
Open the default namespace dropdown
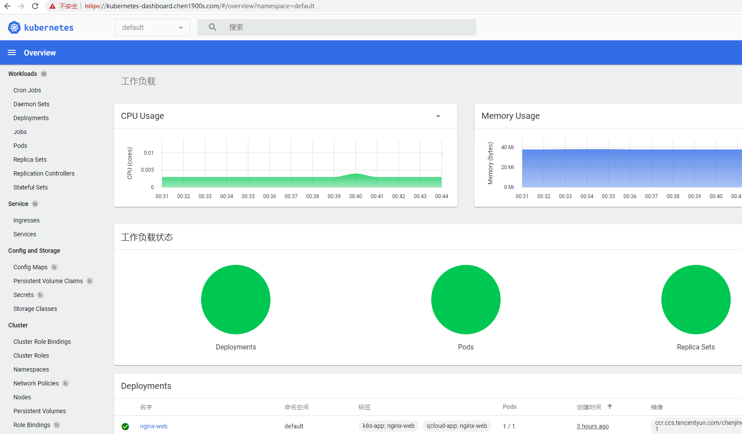152,27
